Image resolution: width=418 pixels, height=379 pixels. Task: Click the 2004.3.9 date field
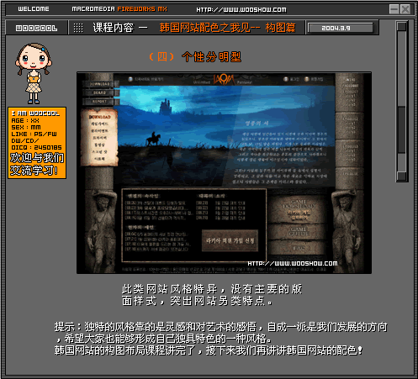tap(341, 28)
